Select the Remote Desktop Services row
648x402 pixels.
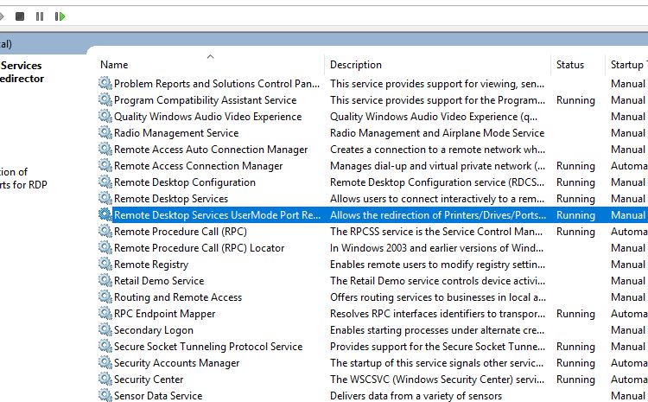tap(171, 199)
